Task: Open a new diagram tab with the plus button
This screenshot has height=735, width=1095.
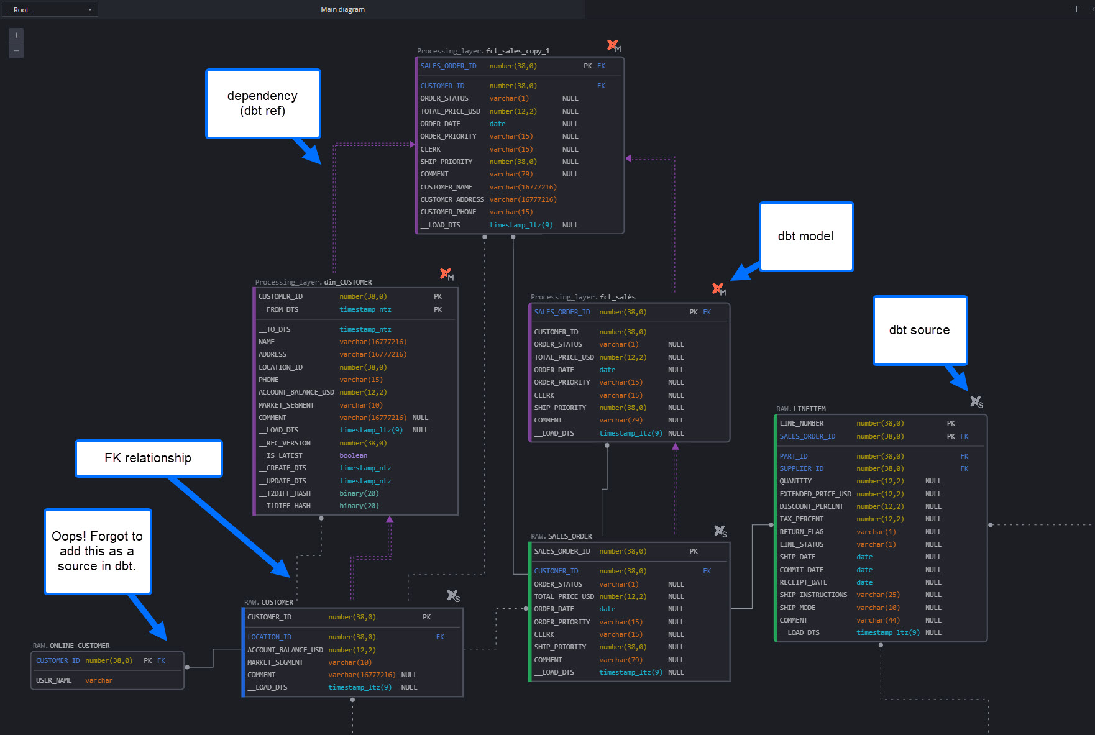Action: point(1076,9)
